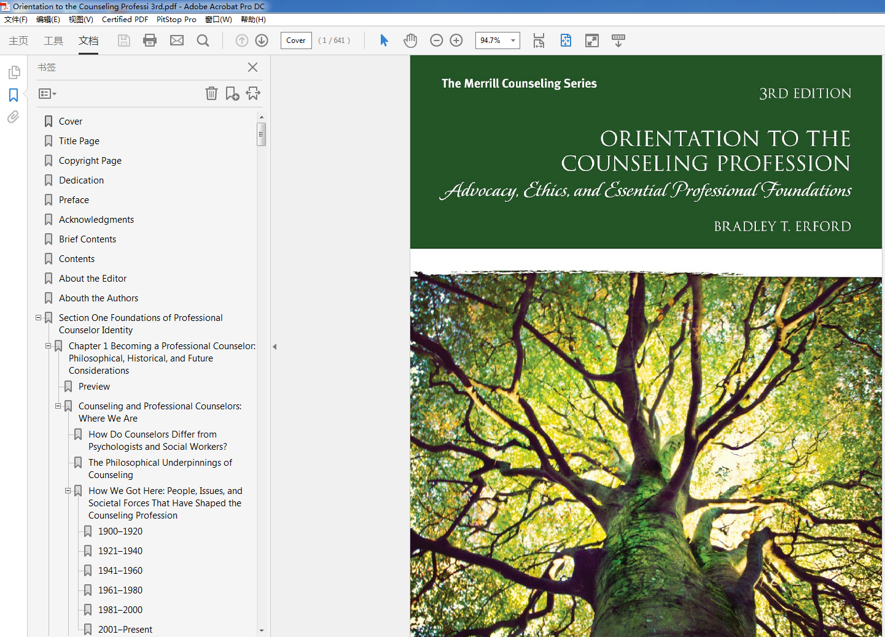
Task: Add new bookmark icon
Action: click(x=232, y=93)
